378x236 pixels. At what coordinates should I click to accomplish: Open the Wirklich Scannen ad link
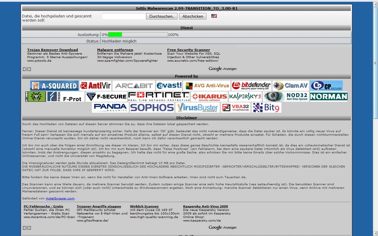[144, 206]
